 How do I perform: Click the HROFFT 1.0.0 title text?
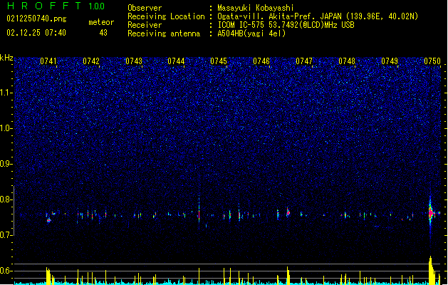pos(56,6)
